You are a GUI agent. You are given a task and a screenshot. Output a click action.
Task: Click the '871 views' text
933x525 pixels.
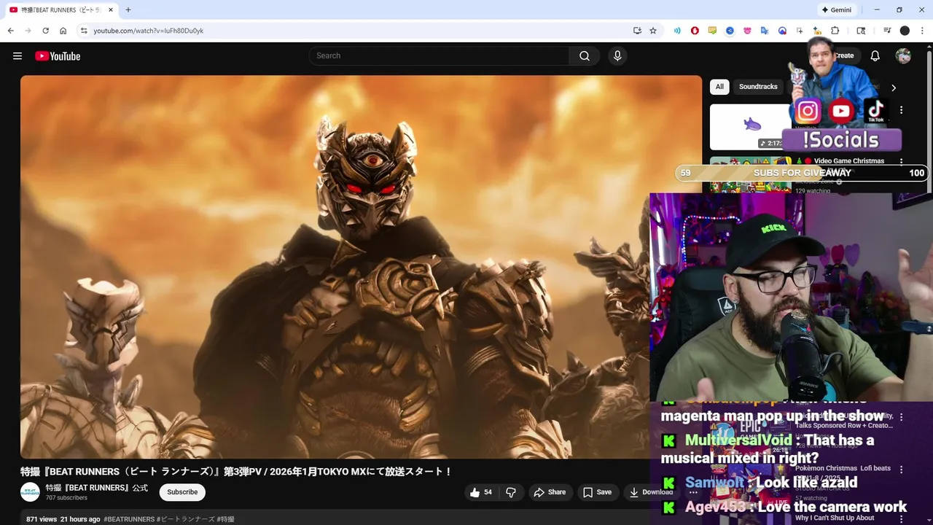point(42,519)
